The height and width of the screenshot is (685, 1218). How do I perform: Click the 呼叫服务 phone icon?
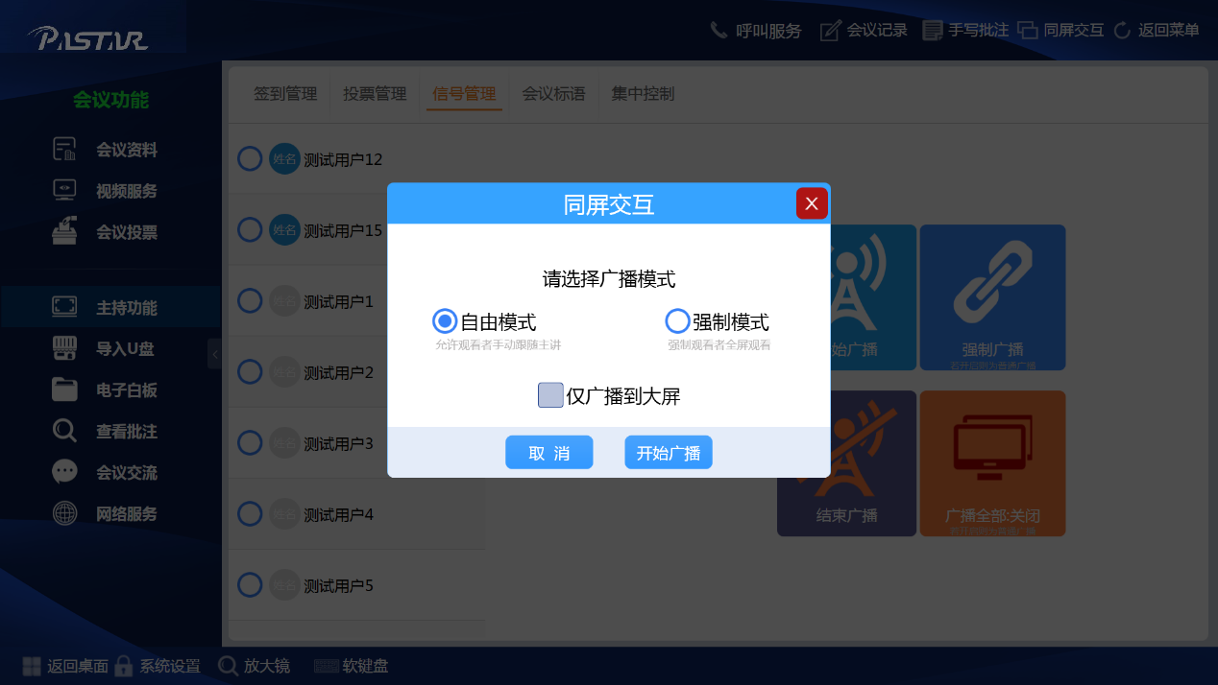click(719, 30)
